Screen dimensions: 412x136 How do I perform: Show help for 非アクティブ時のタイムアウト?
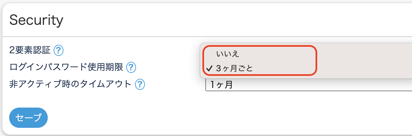click(x=140, y=84)
